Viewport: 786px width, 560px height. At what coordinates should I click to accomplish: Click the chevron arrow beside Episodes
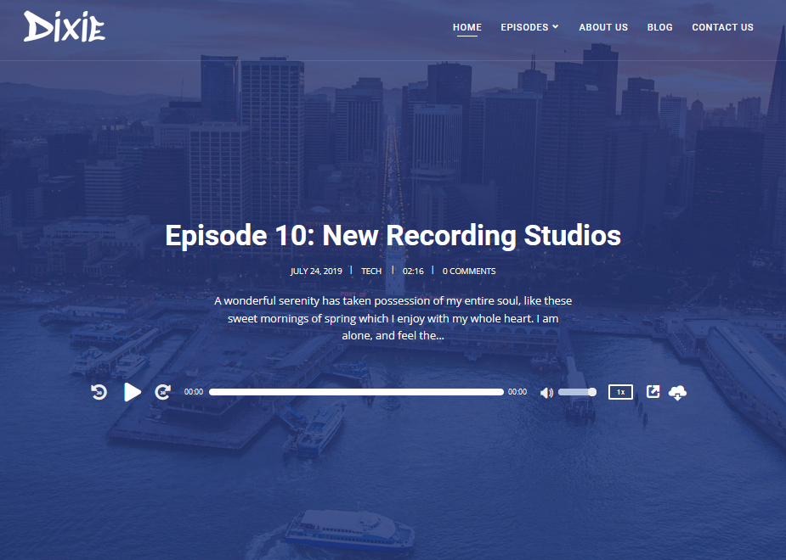(x=556, y=27)
